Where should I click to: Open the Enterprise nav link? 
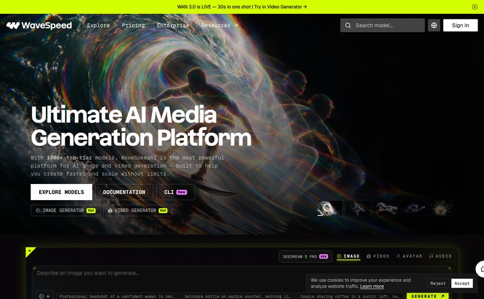[173, 25]
